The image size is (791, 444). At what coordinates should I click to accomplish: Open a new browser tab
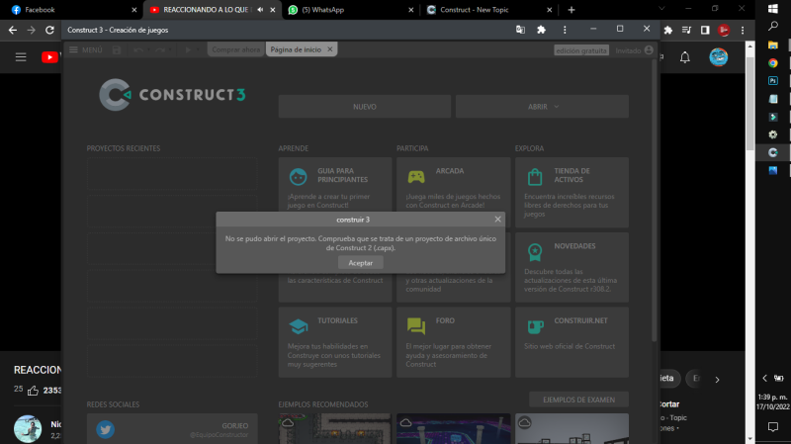pos(571,10)
